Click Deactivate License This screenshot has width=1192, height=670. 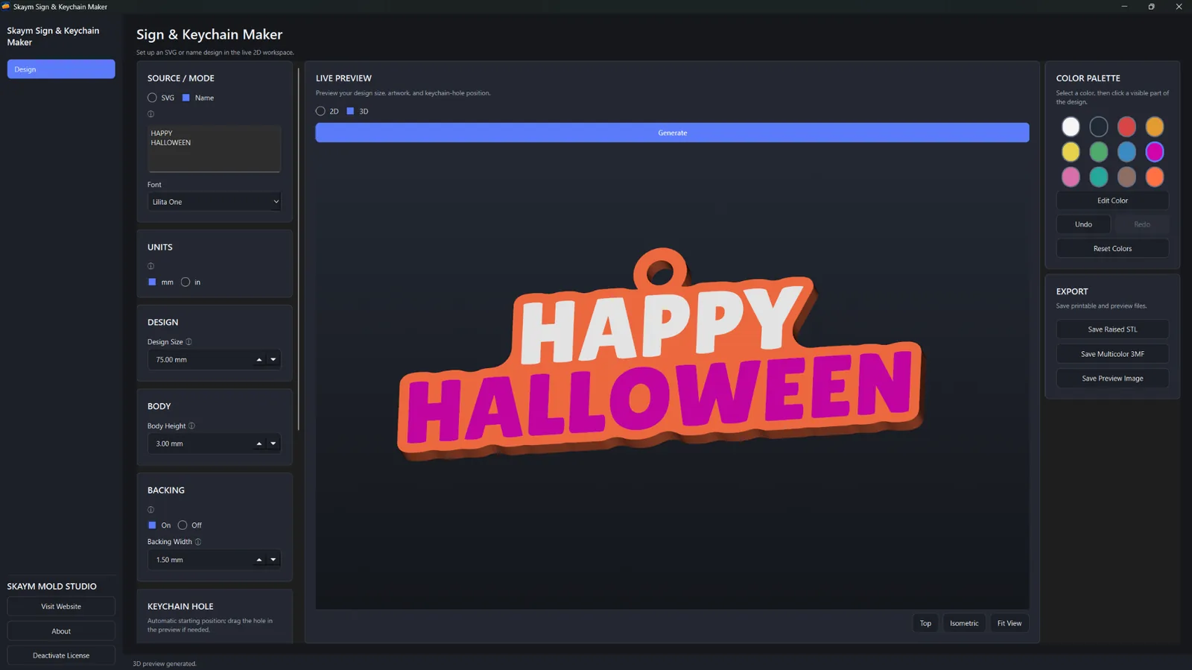(61, 656)
